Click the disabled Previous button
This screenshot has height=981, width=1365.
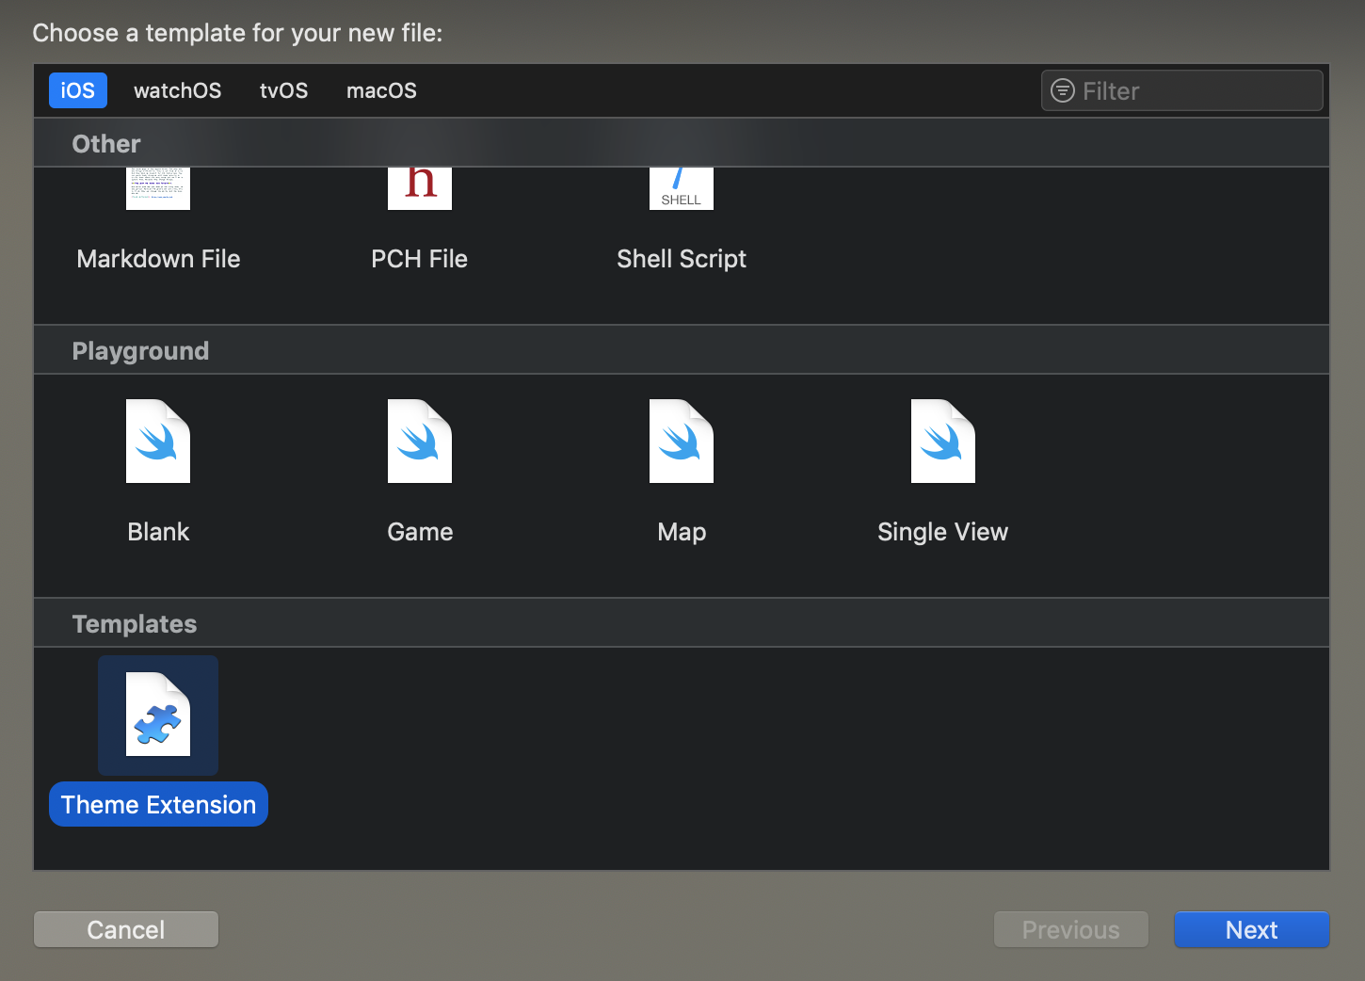pyautogui.click(x=1071, y=929)
